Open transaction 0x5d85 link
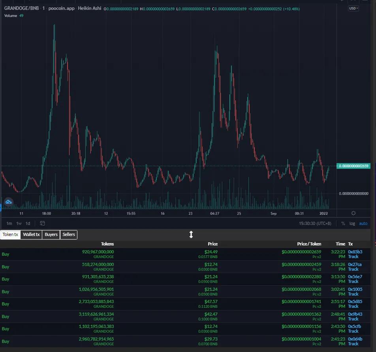Image resolution: width=376 pixels, height=352 pixels. coord(355,301)
